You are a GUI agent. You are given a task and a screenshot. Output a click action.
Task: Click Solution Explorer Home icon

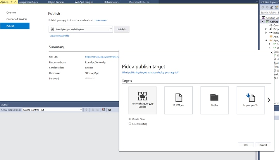pyautogui.click(x=272, y=7)
